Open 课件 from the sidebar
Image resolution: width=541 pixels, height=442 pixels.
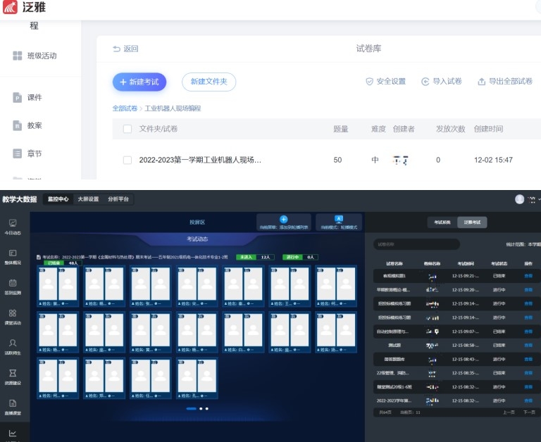coord(18,98)
